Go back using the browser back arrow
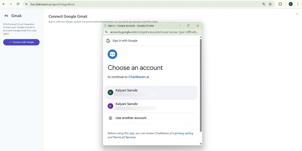 point(4,4)
